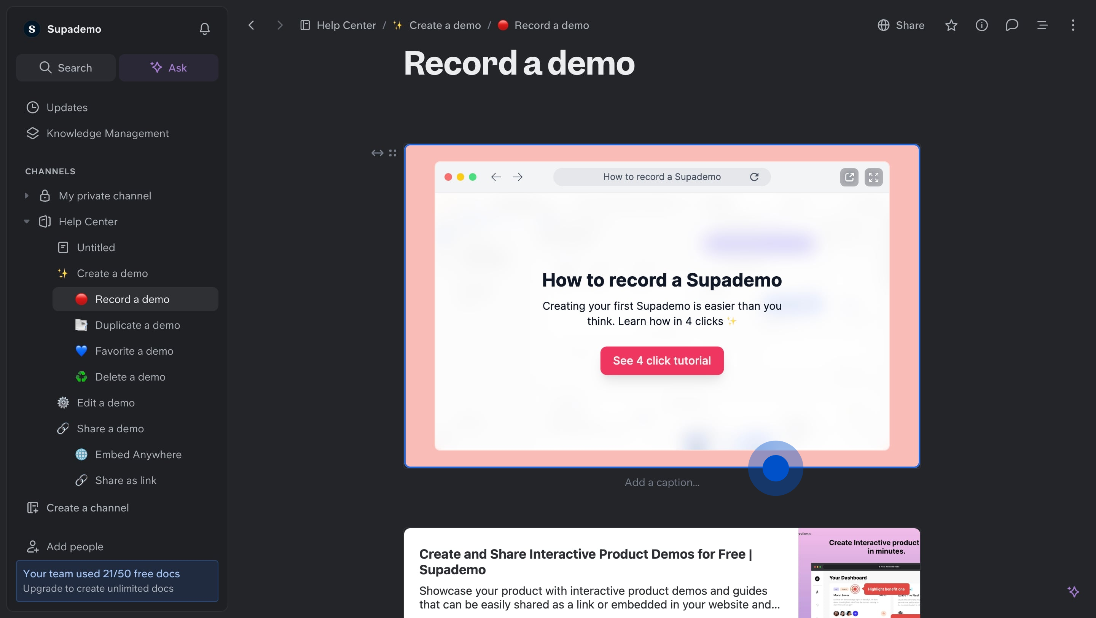Click See 4 click tutorial button
Screen dimensions: 1096x618
coord(662,361)
